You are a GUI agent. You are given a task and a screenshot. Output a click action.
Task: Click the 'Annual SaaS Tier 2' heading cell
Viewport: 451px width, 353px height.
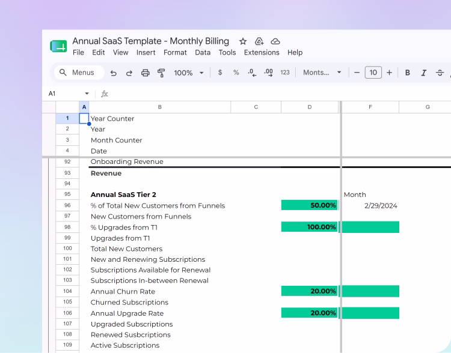click(x=159, y=195)
